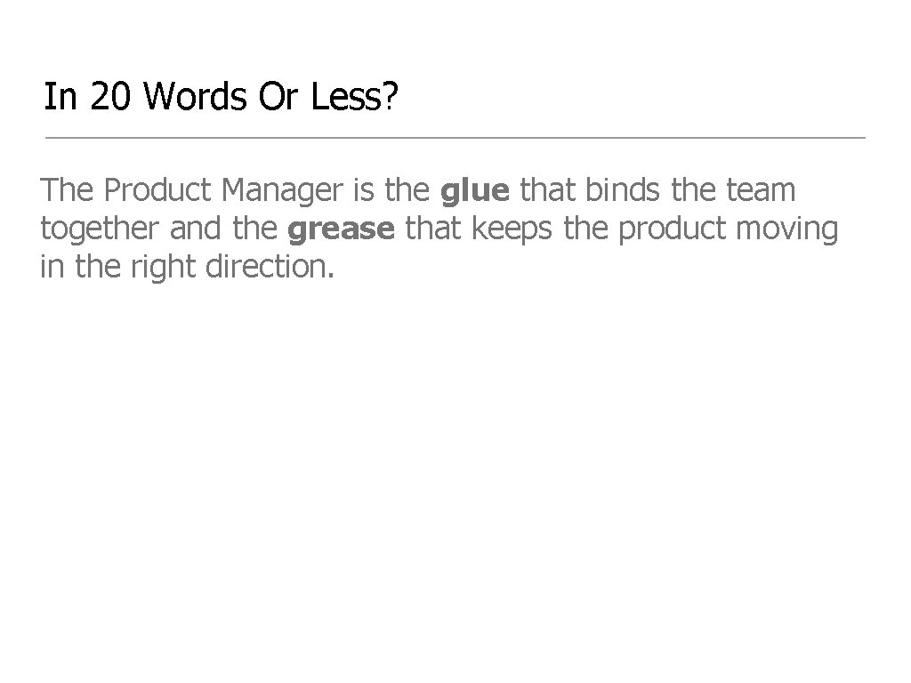The image size is (911, 683).
Task: Click the slide title 'In 20 Words Or Less?'
Action: coord(221,96)
